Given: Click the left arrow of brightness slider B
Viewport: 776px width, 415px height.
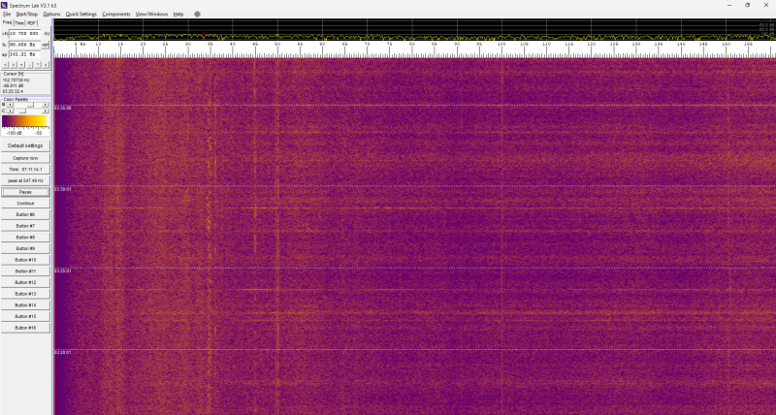Looking at the screenshot, I should pos(10,105).
